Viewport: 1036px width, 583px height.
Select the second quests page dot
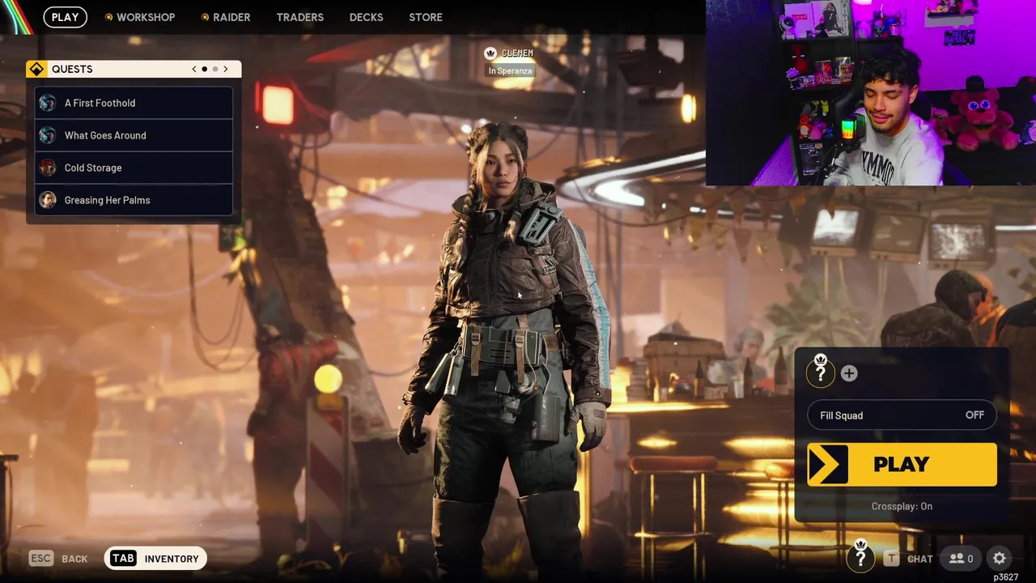215,69
